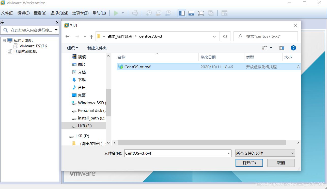Click the 搜索"centos7.6-xt" search box
This screenshot has height=189, width=327.
click(x=266, y=36)
